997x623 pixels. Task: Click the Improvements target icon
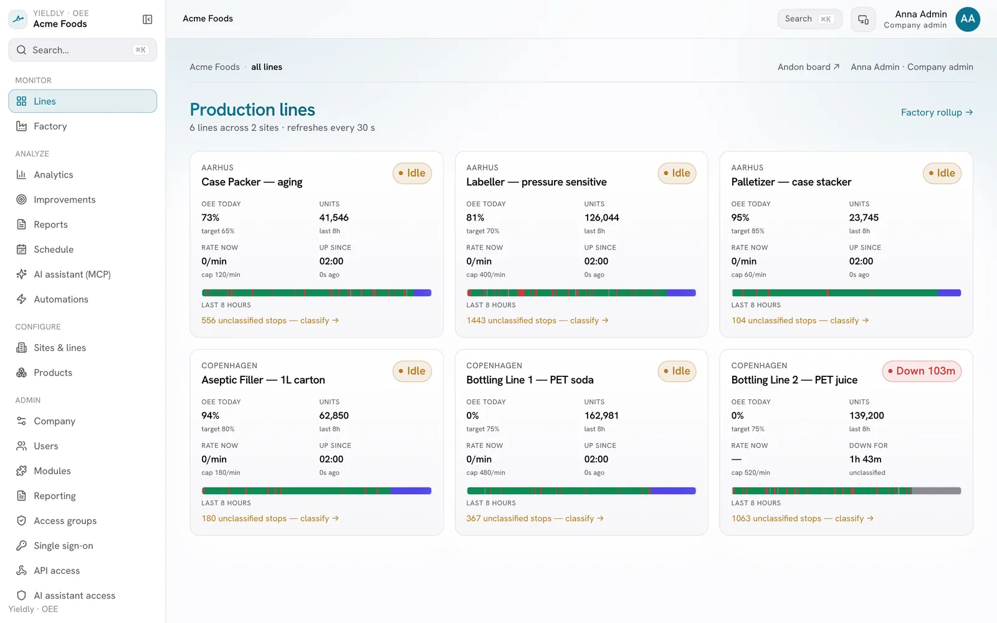click(x=21, y=199)
